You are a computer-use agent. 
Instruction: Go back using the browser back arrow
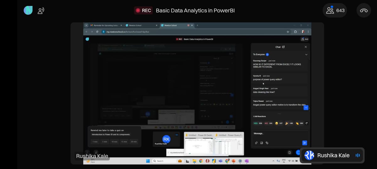[87, 32]
